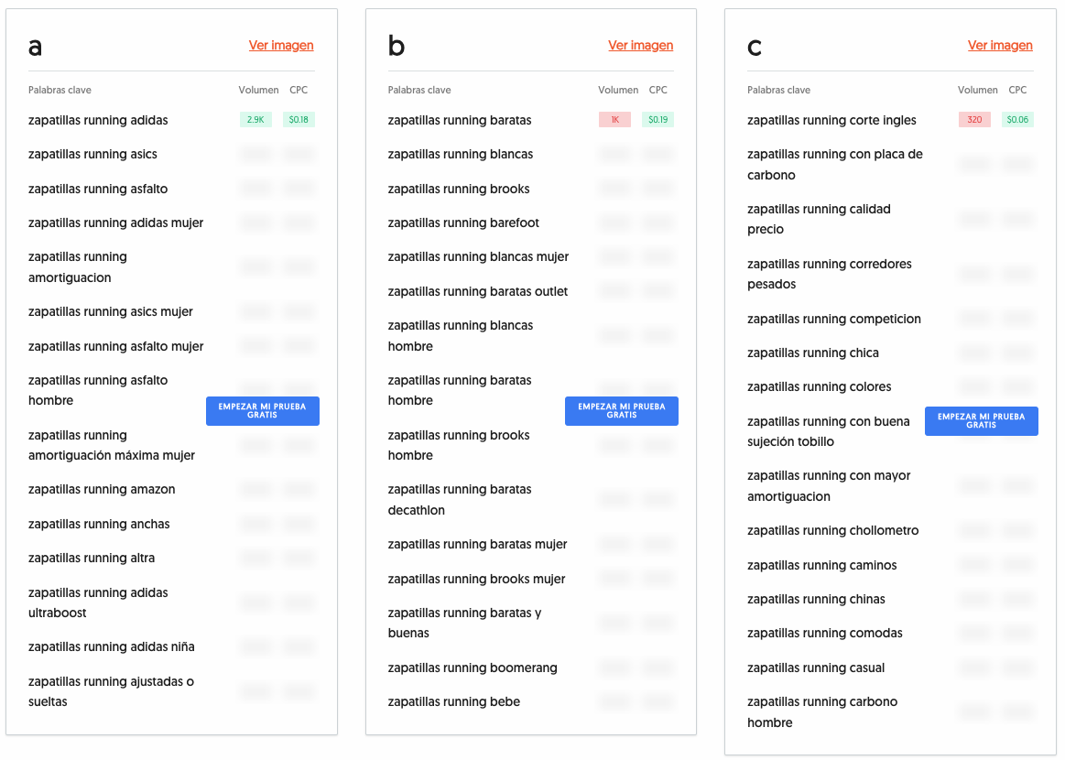Open 'Ver imagen' link in card c
Image resolution: width=1065 pixels, height=760 pixels.
pos(1000,46)
